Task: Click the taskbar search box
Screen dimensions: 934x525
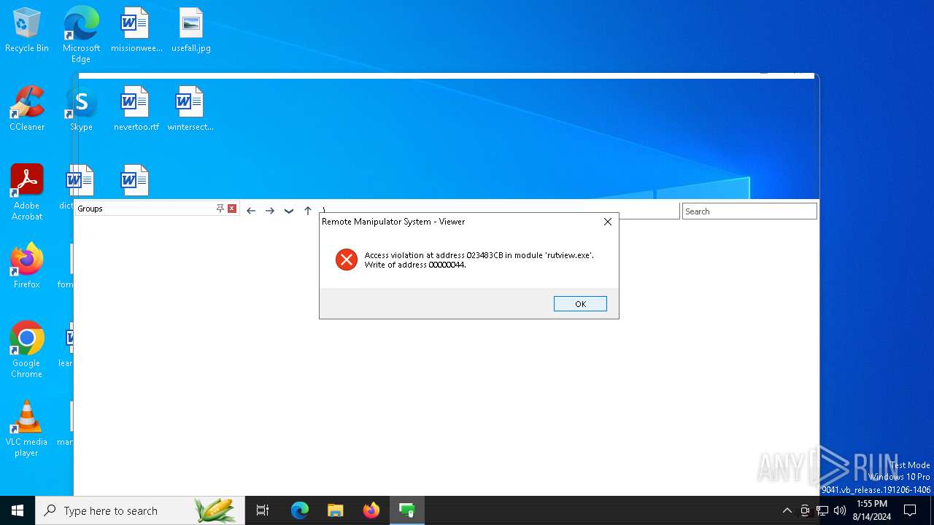Action: [140, 510]
